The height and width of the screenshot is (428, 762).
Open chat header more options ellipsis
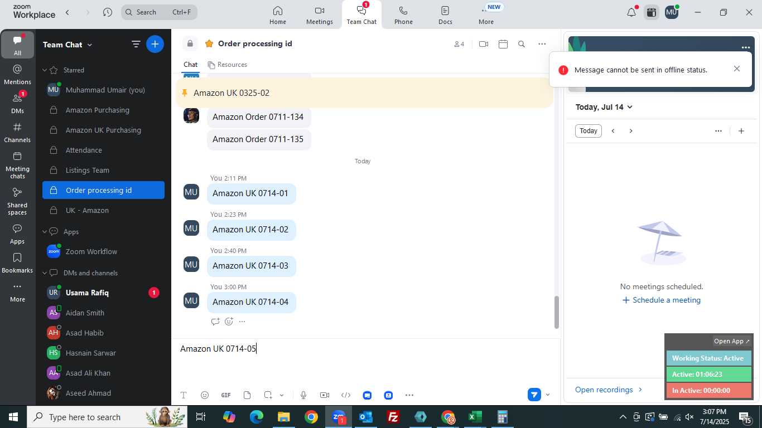[x=542, y=44]
